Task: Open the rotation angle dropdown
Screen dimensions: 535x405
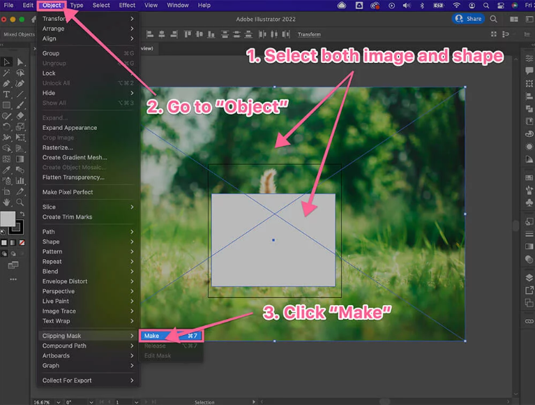Action: pos(91,402)
